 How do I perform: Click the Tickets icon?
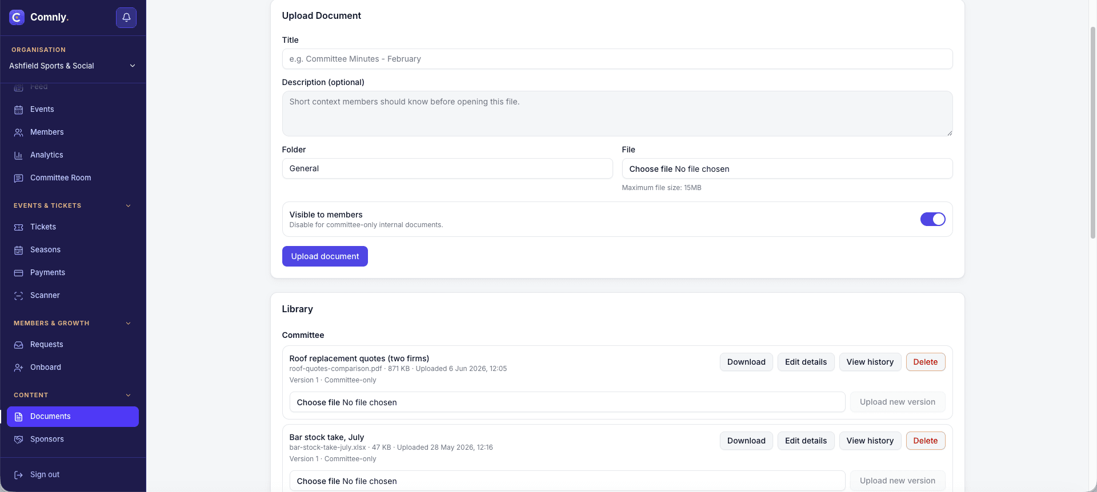click(x=18, y=227)
